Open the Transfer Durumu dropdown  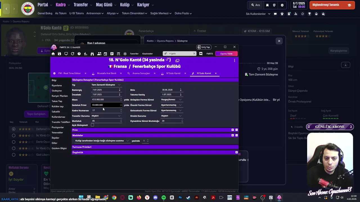pyautogui.click(x=106, y=116)
